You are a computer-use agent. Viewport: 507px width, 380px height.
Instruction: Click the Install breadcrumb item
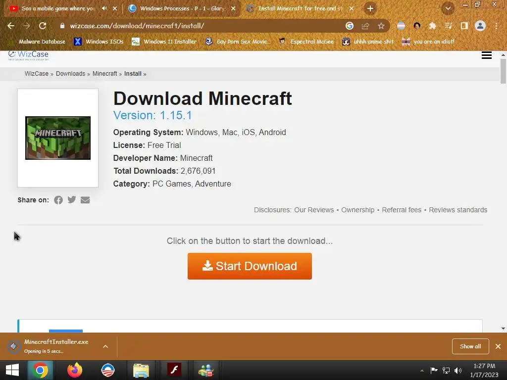point(133,74)
